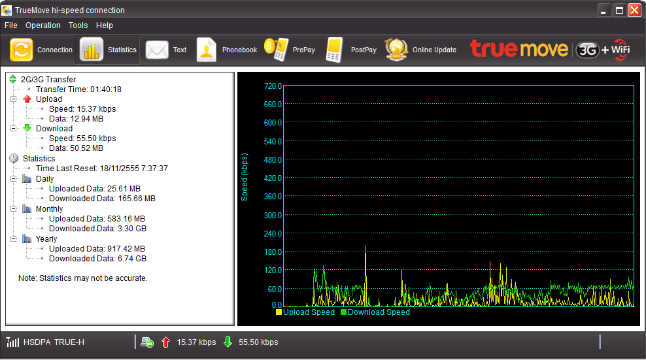Viewport: 646px width, 360px height.
Task: Select 'Time Last Reset: 18/11/2555 7:37:37' row
Action: tap(102, 169)
